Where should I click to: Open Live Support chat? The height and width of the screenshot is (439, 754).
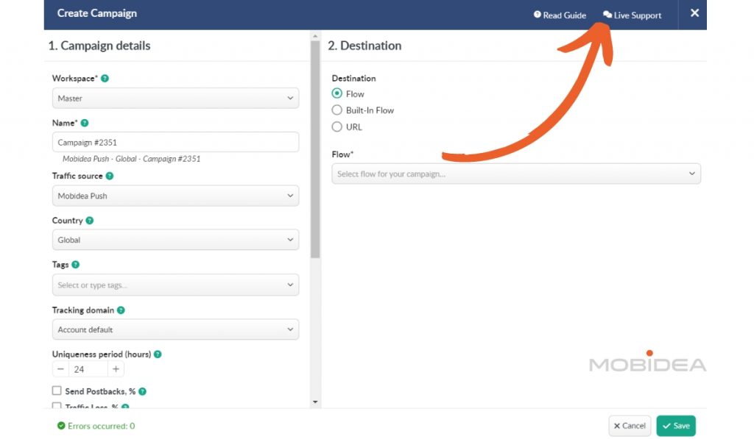point(633,15)
